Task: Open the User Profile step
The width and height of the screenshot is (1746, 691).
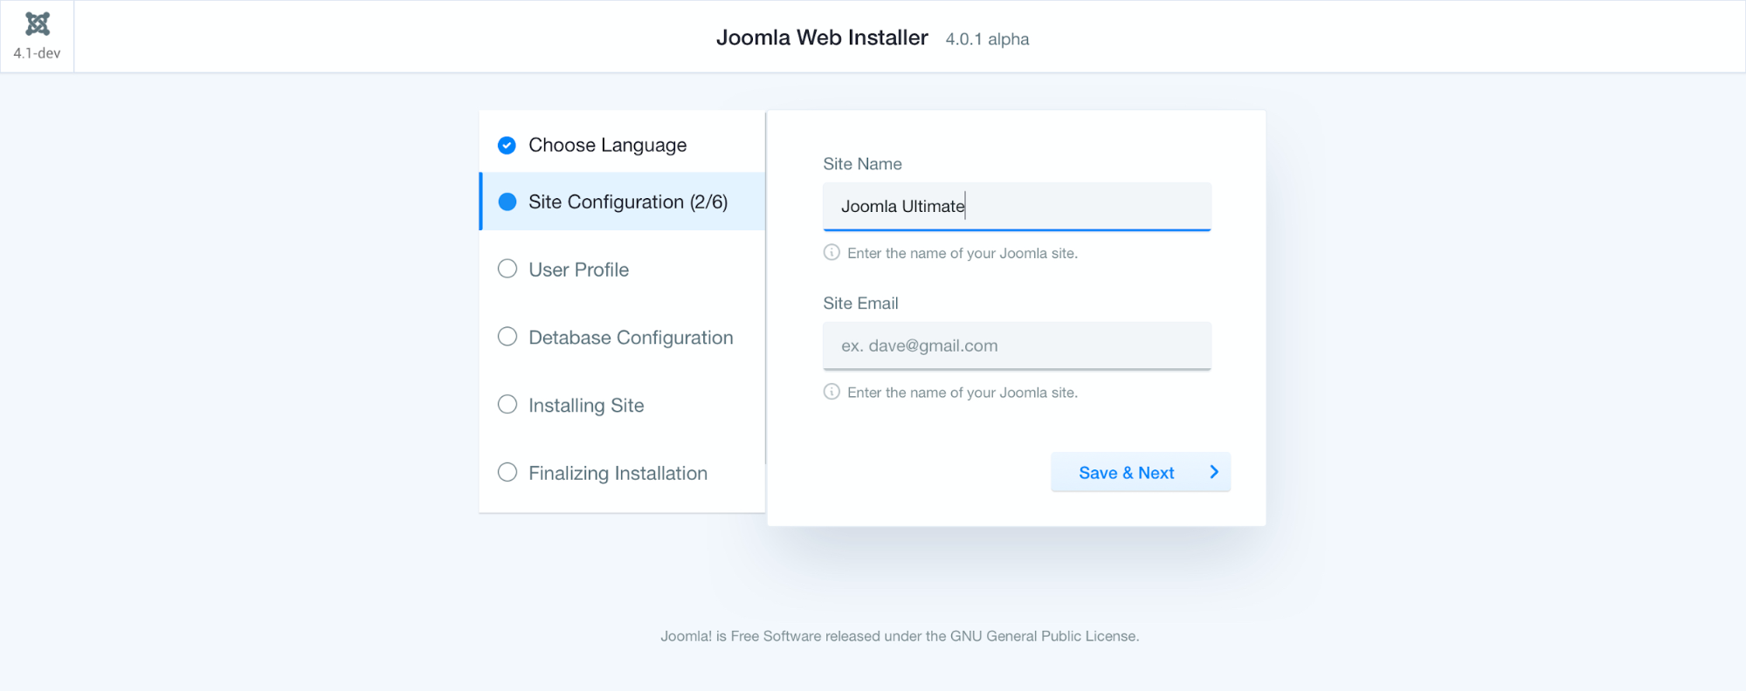Action: coord(622,270)
